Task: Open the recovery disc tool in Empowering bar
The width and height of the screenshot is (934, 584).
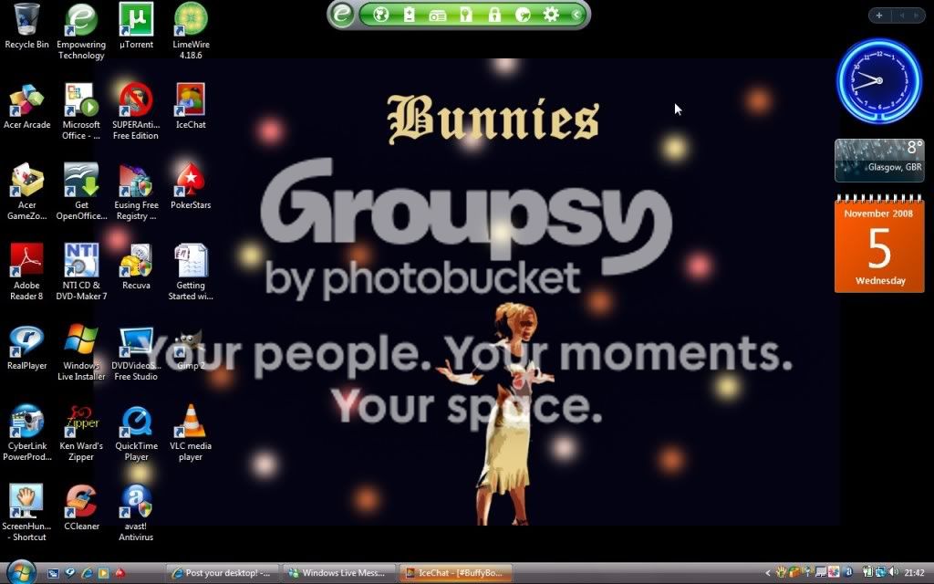Action: pyautogui.click(x=523, y=15)
